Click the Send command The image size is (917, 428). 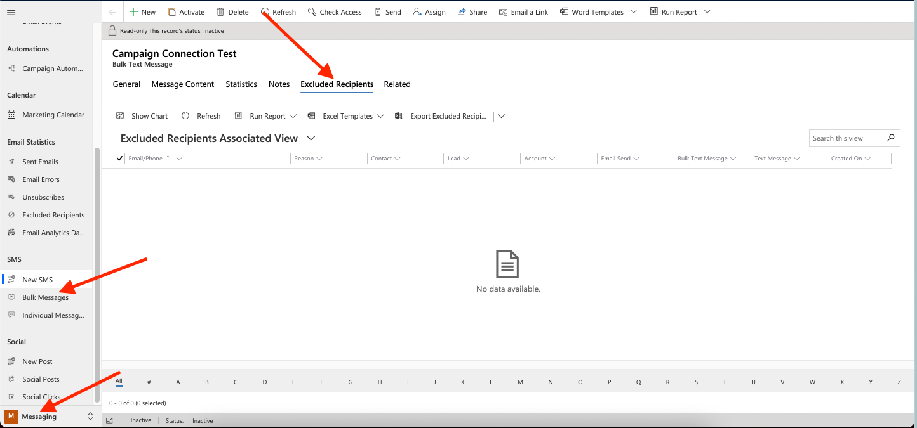(x=387, y=12)
